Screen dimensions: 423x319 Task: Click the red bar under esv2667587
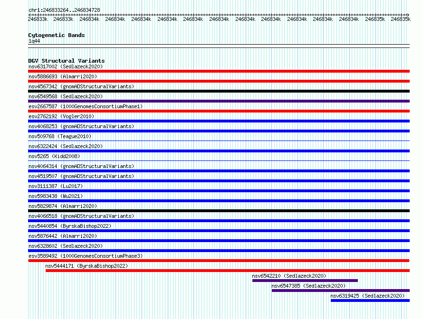219,111
